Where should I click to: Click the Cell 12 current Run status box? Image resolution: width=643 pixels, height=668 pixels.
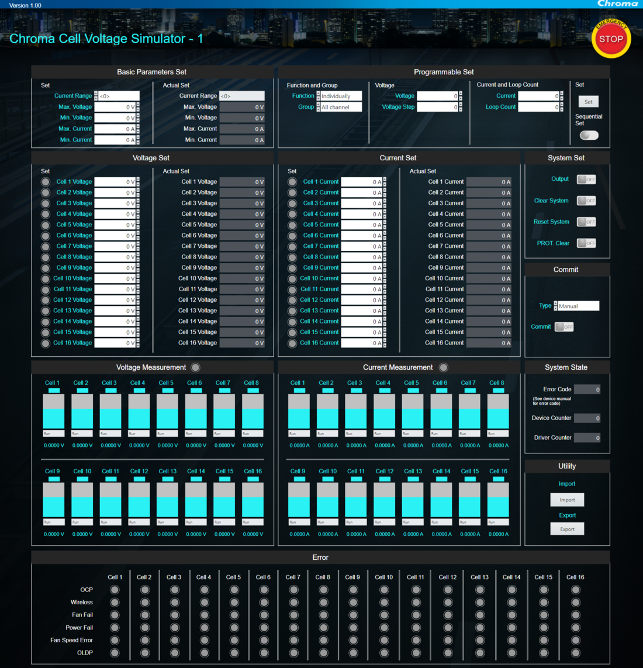tap(384, 522)
